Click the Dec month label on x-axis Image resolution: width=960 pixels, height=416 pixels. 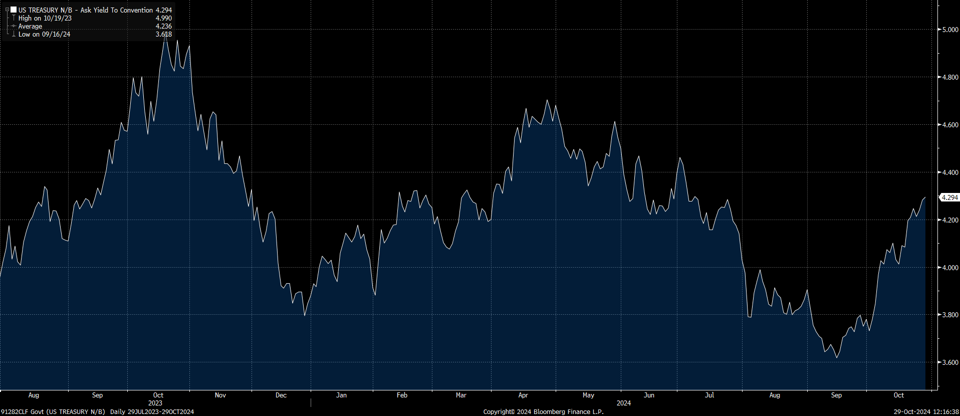pos(281,395)
